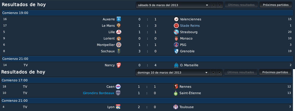Go to next day in Saturday results

point(220,5)
